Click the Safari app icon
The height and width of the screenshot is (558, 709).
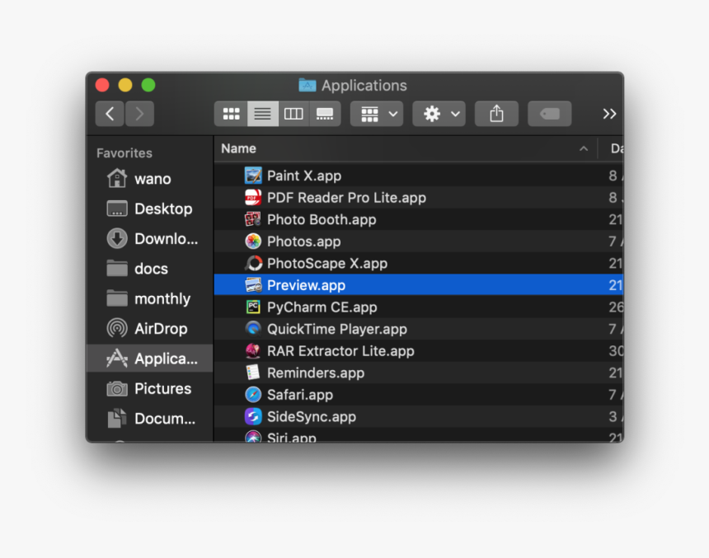pos(253,395)
